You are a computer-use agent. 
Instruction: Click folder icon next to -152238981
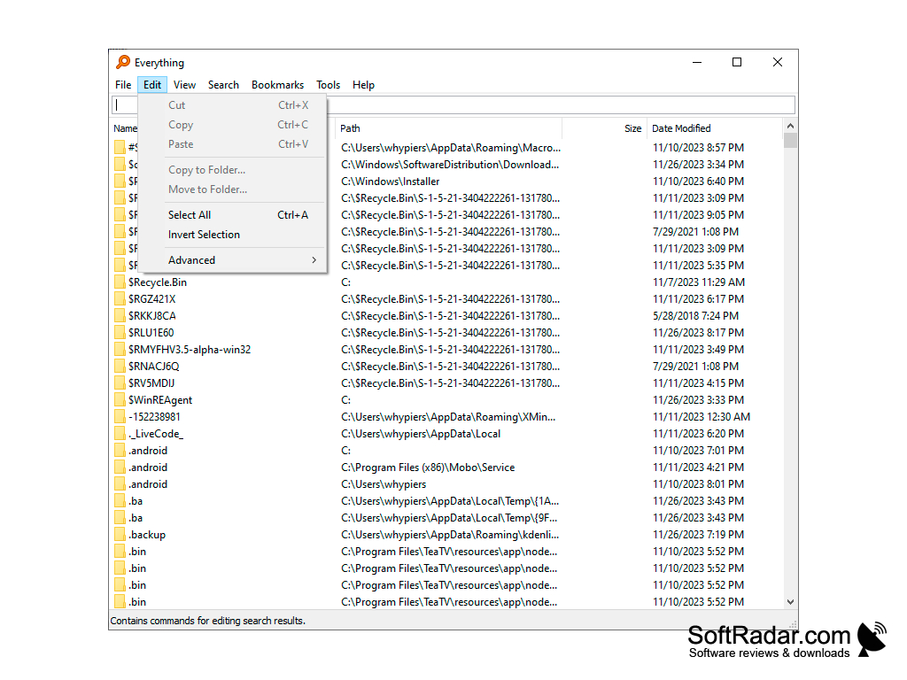120,416
